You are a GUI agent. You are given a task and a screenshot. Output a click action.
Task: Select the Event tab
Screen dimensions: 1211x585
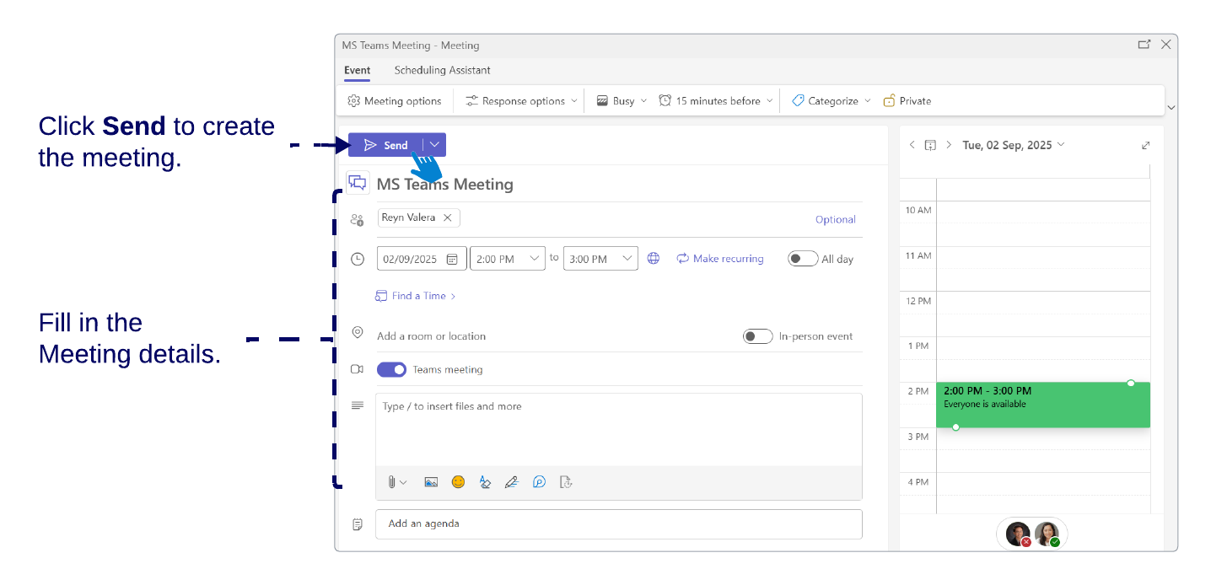click(x=358, y=71)
